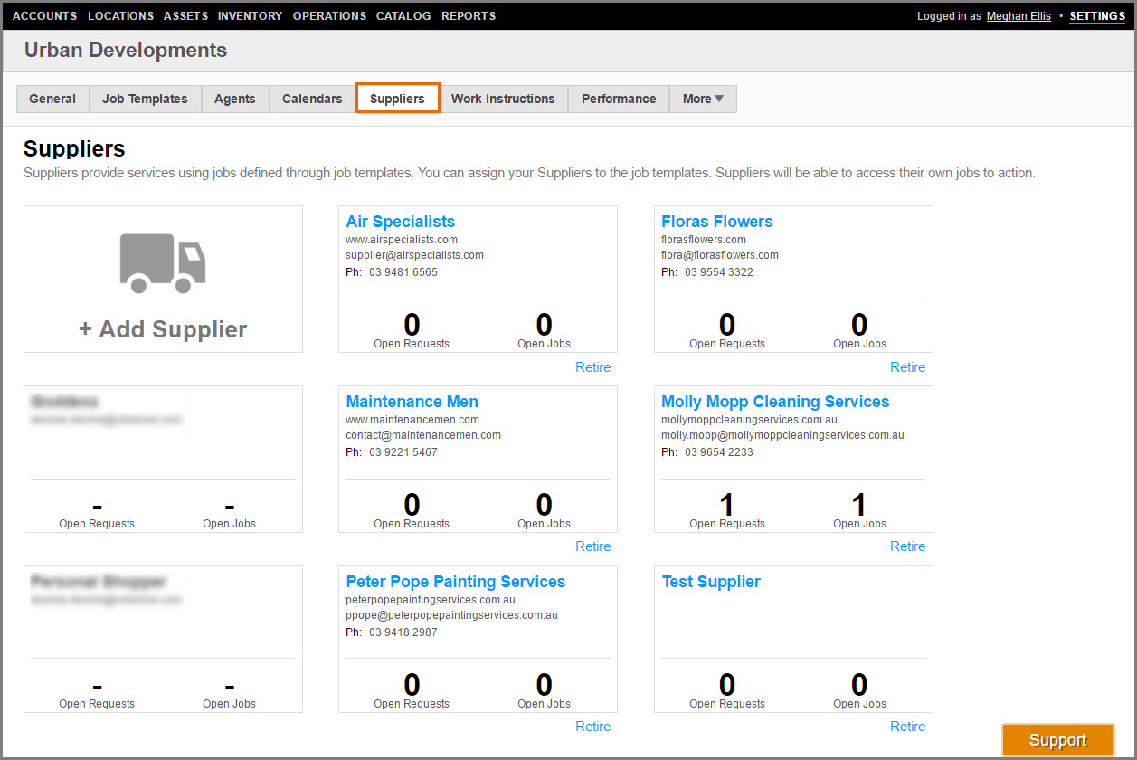This screenshot has height=760, width=1137.
Task: Open the Work Instructions tab
Action: (x=503, y=99)
